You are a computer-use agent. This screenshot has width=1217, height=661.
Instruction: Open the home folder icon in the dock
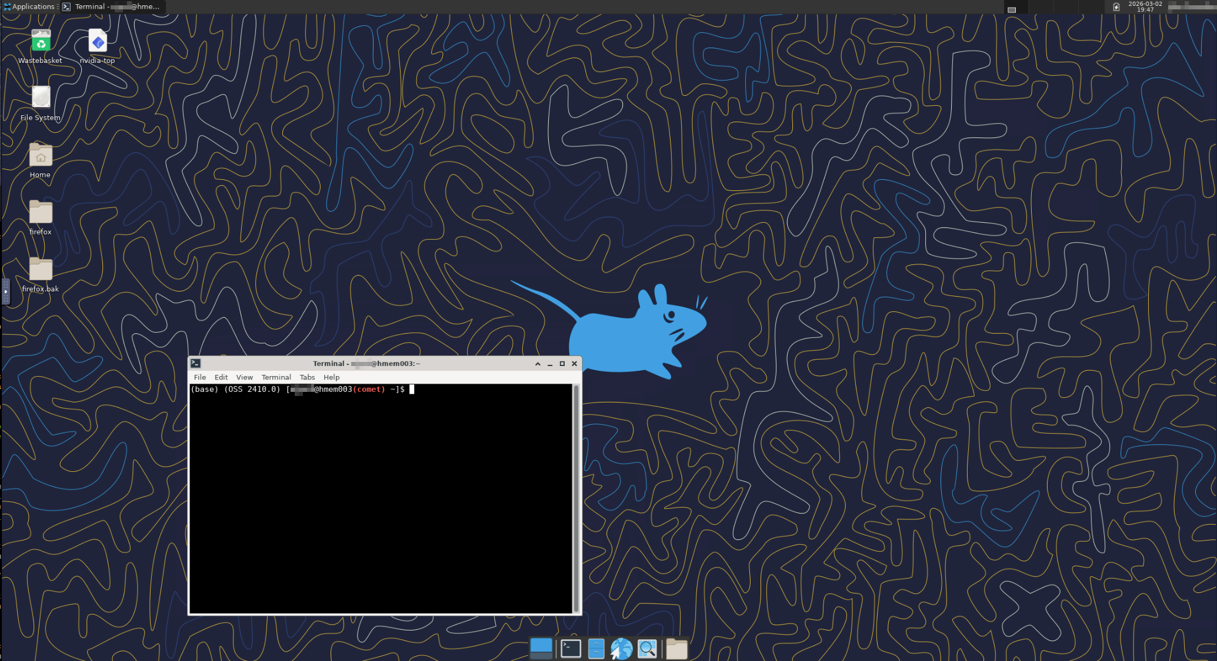click(676, 649)
